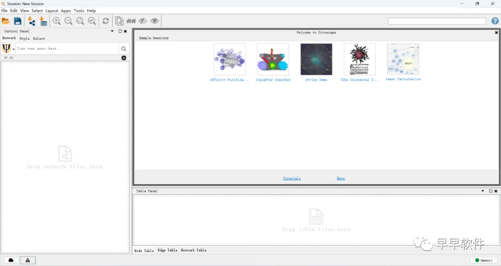501x266 pixels.
Task: Click the Yeast Perturbation link label
Action: [x=403, y=79]
